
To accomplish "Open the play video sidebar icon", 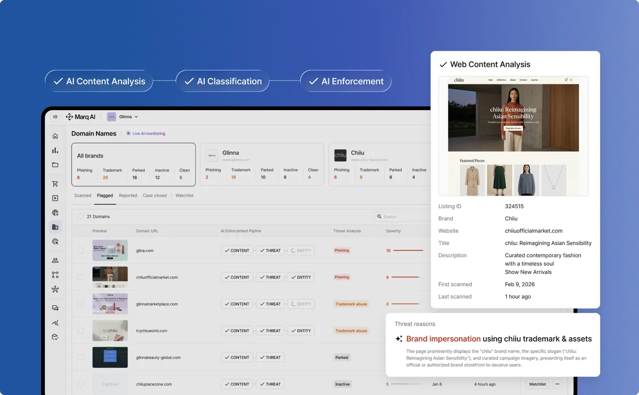I will coord(55,198).
